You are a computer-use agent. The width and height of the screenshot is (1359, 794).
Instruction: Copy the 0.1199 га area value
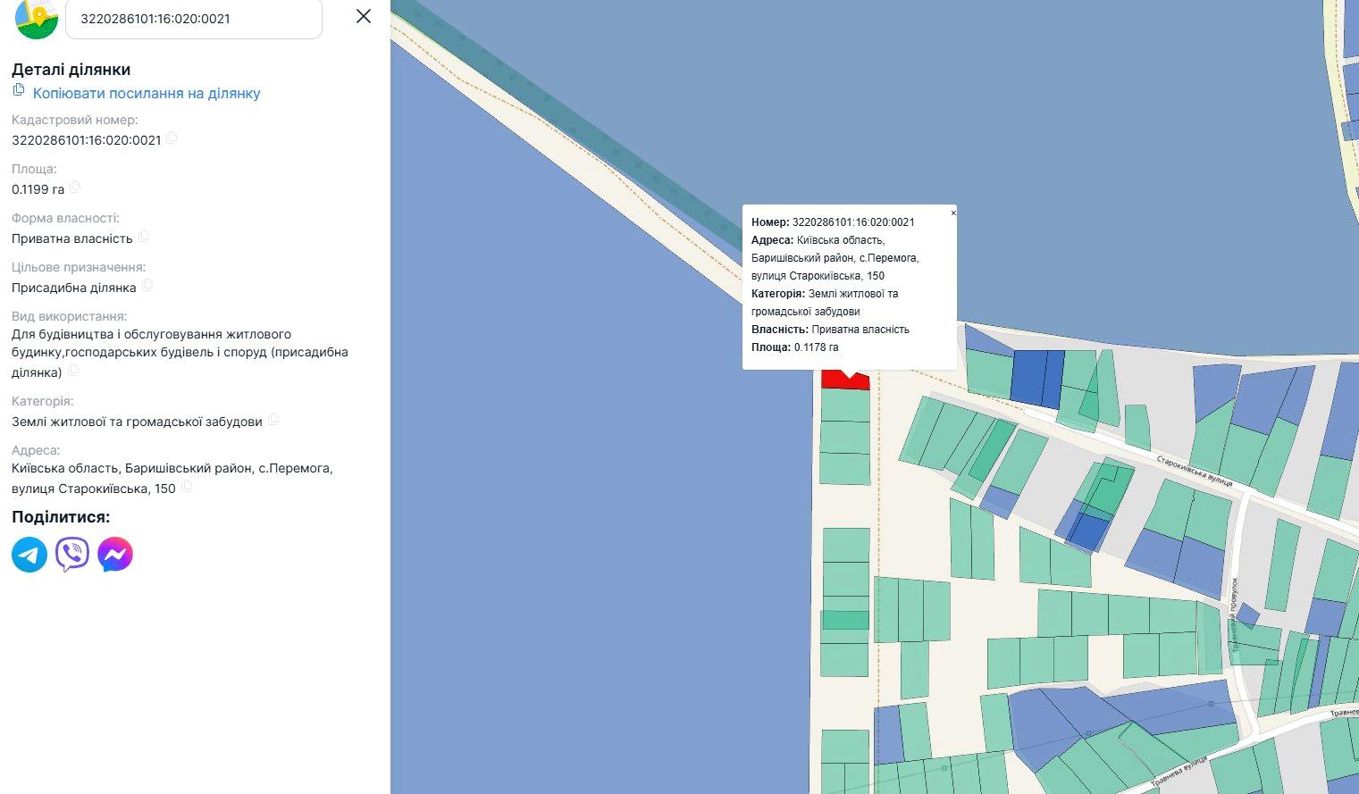[75, 188]
